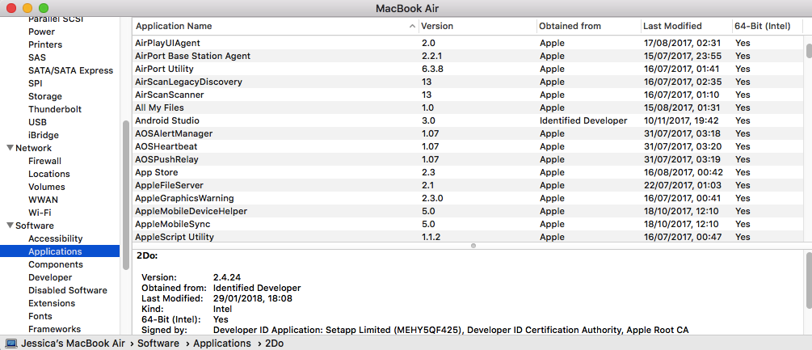The image size is (812, 350).
Task: Select iBridge in the sidebar
Action: pos(44,135)
